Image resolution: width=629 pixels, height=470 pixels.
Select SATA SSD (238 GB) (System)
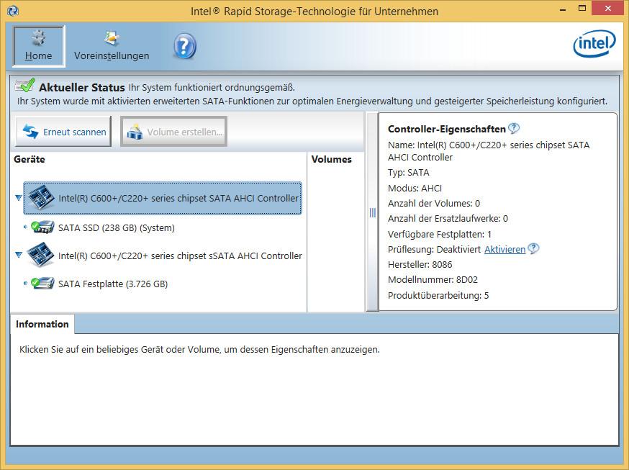tap(117, 227)
